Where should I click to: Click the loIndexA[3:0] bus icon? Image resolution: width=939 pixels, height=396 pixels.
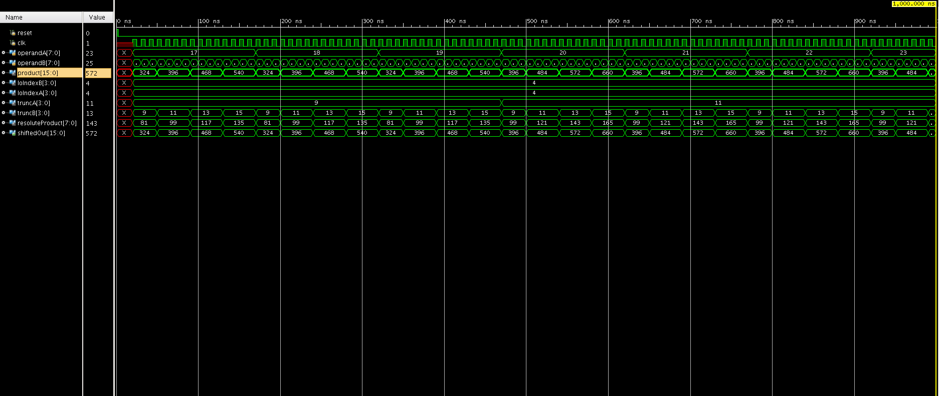13,93
